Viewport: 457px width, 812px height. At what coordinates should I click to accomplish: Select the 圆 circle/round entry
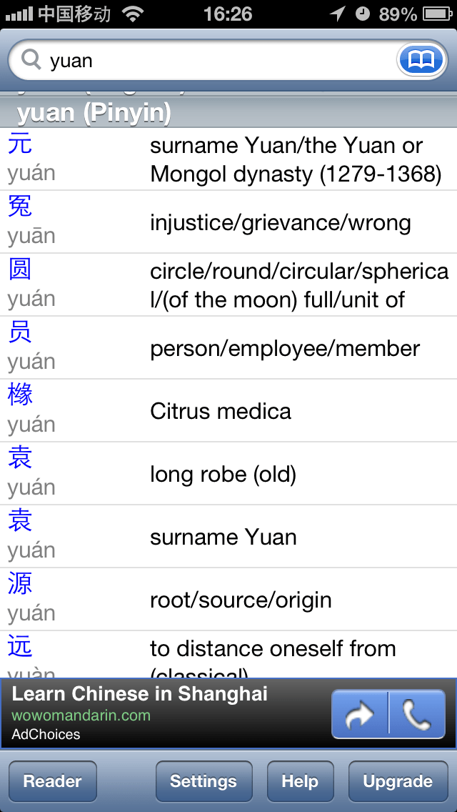coord(228,285)
